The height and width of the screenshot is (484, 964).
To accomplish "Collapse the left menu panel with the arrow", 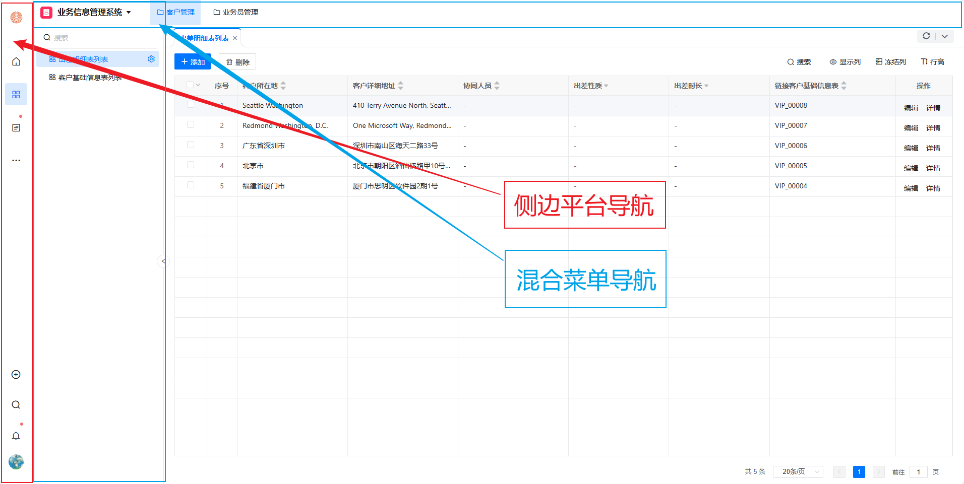I will pos(163,261).
